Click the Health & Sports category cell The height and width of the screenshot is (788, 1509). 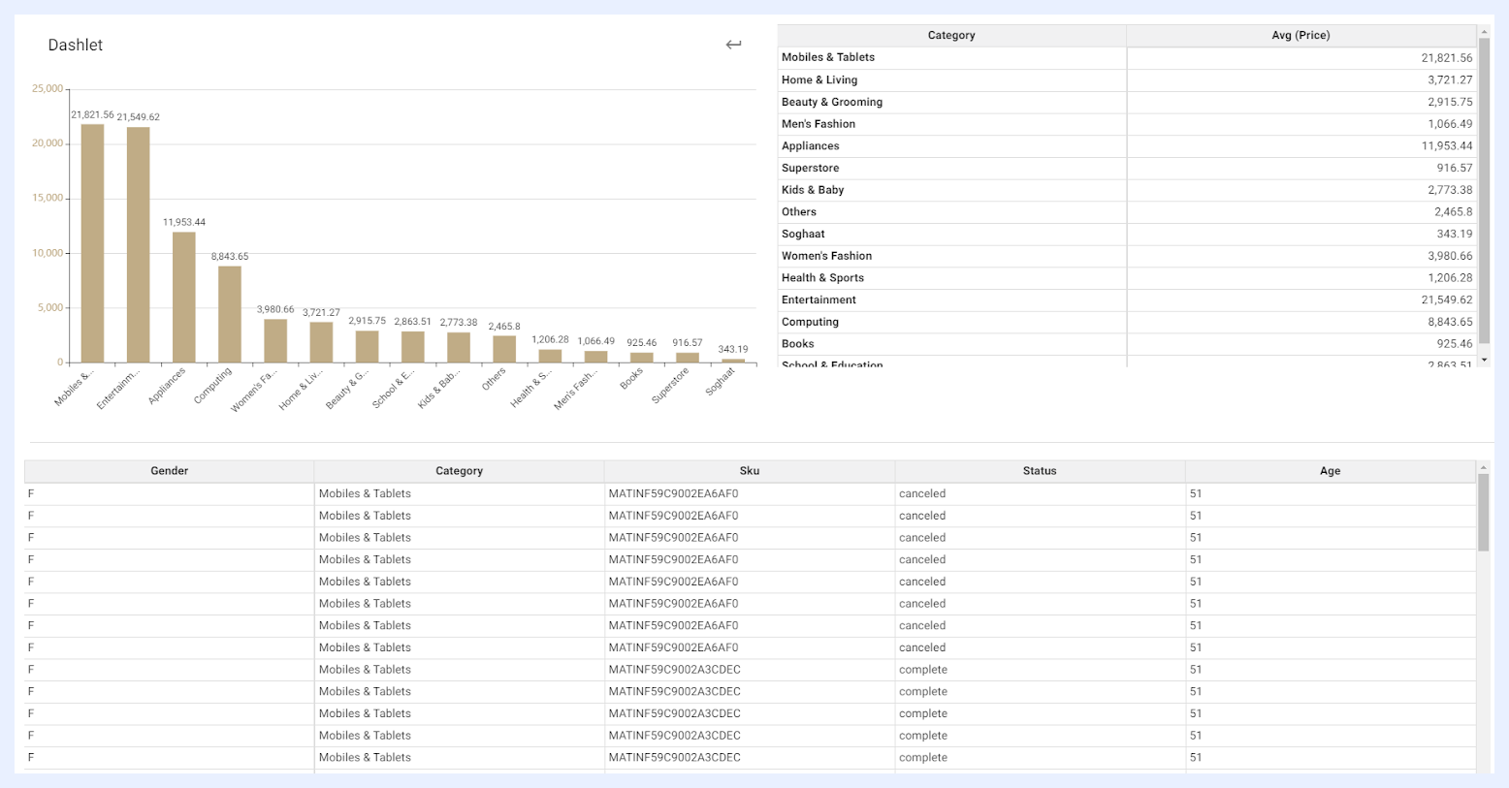[951, 277]
